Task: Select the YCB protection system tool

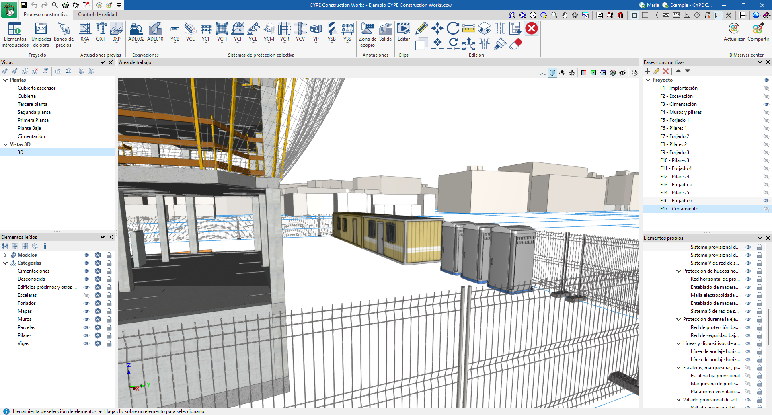Action: click(x=175, y=32)
